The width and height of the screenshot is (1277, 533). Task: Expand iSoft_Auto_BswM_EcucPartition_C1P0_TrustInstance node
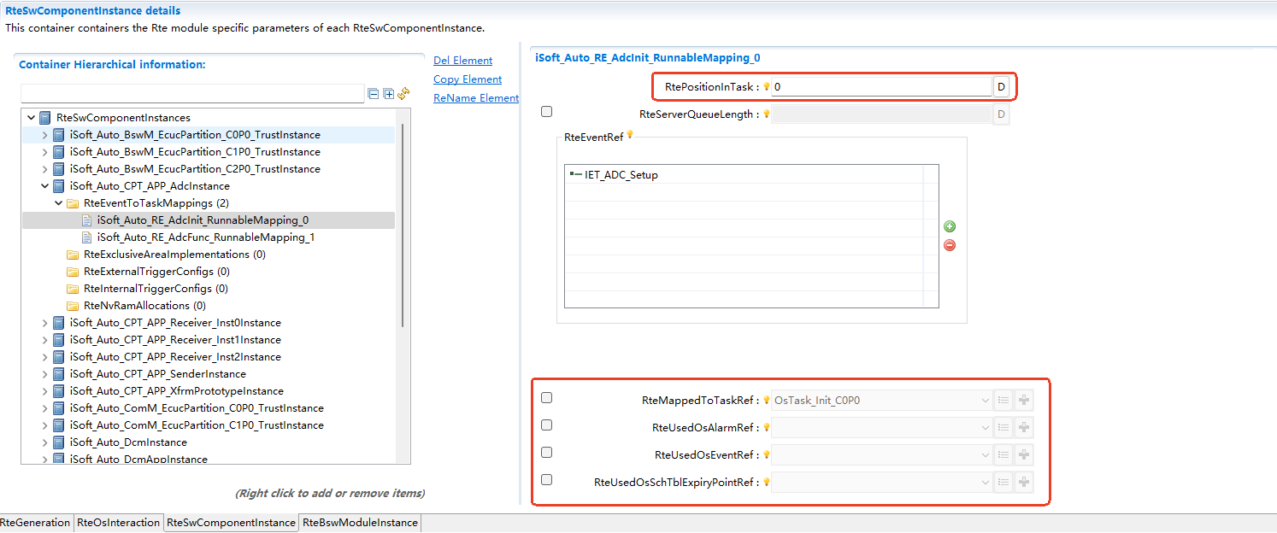click(45, 152)
